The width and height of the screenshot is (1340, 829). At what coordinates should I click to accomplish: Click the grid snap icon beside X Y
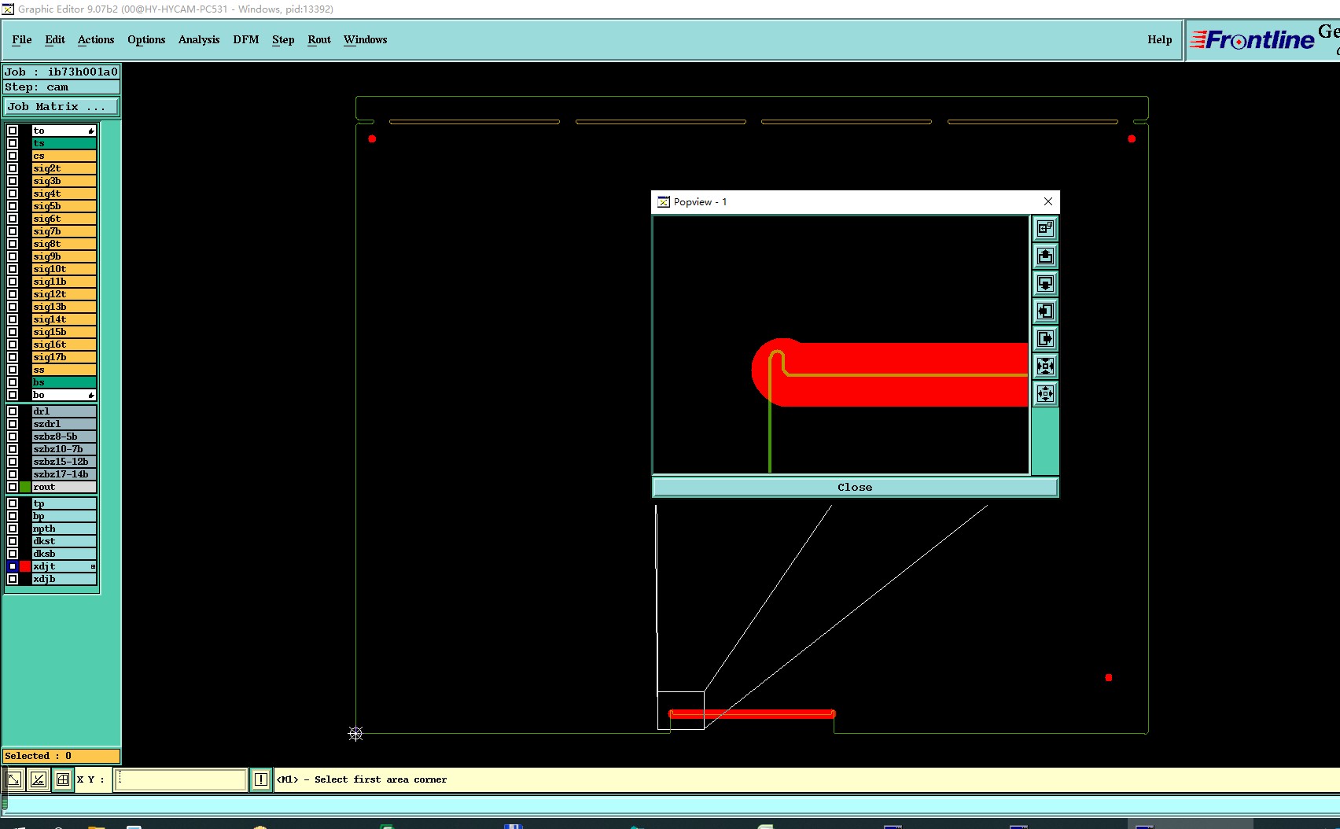pyautogui.click(x=63, y=779)
